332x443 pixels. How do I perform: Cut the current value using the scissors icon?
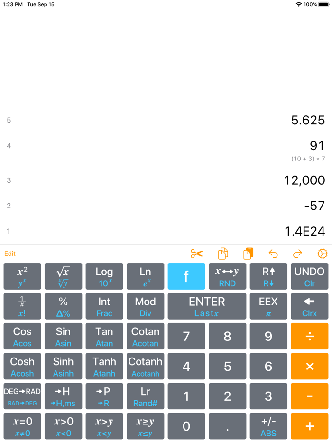click(x=197, y=254)
